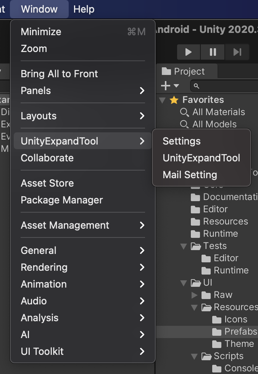Click the Documentation folder icon
Image resolution: width=258 pixels, height=374 pixels.
click(x=195, y=197)
